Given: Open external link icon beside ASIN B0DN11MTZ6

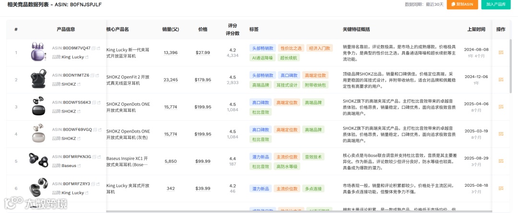Looking at the screenshot, I should point(97,75).
